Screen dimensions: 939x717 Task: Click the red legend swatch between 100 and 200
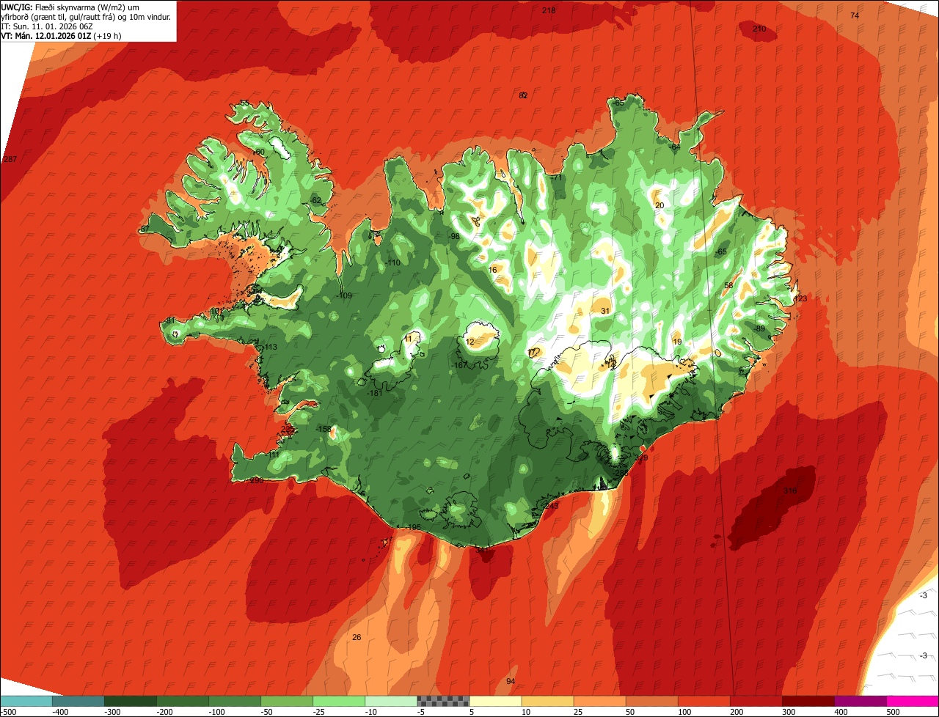pos(704,701)
